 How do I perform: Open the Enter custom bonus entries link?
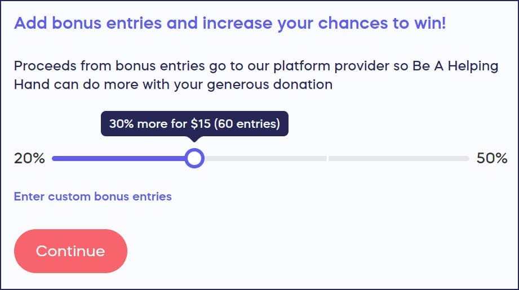pos(92,197)
